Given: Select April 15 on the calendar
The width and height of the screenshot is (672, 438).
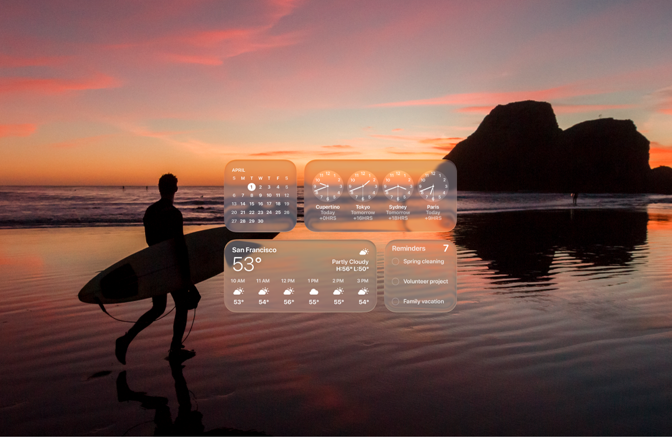Looking at the screenshot, I should pos(251,203).
